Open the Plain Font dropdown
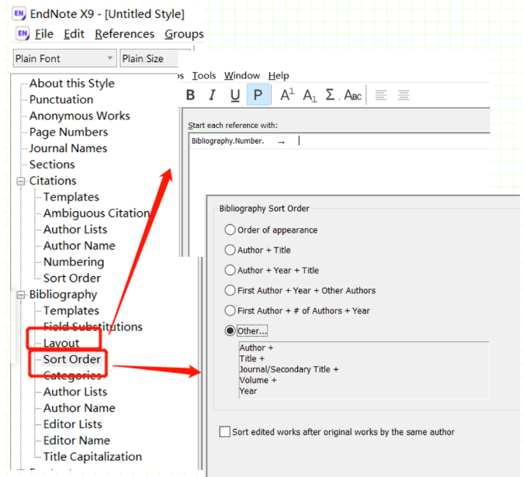 pos(65,59)
